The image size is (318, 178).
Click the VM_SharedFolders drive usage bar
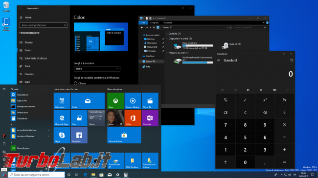click(x=198, y=63)
